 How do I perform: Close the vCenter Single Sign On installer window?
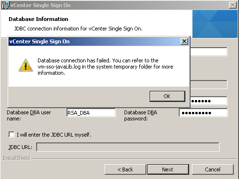pos(233,5)
